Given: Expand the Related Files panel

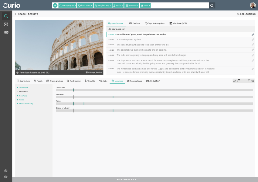Looking at the screenshot, I should (127, 180).
